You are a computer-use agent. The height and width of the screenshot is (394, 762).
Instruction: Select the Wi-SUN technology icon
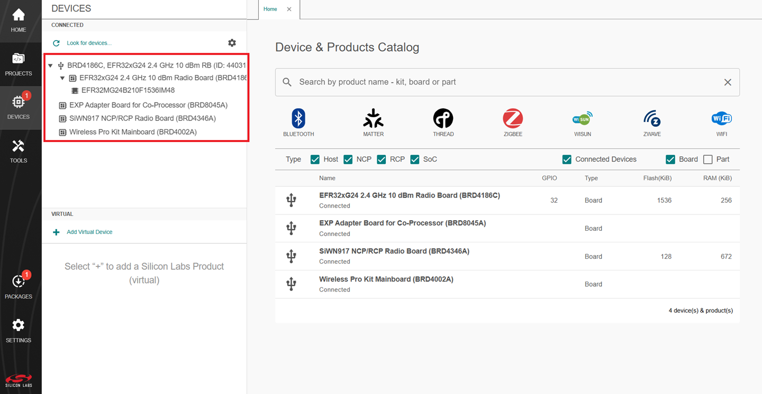(x=582, y=119)
